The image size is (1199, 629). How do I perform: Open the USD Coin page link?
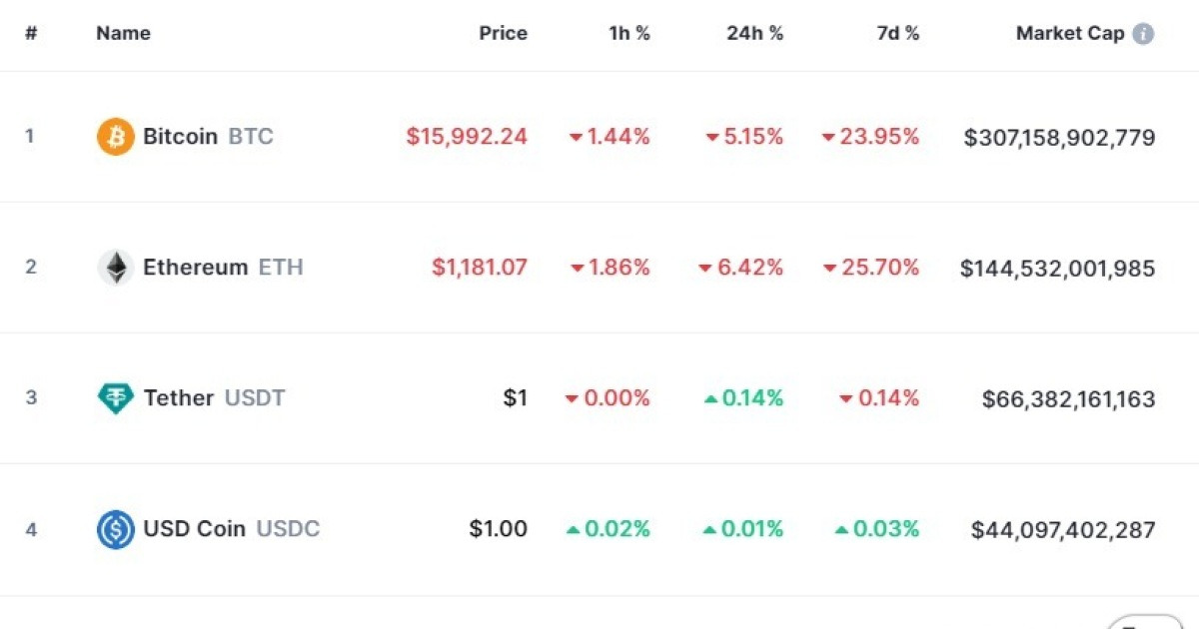194,529
